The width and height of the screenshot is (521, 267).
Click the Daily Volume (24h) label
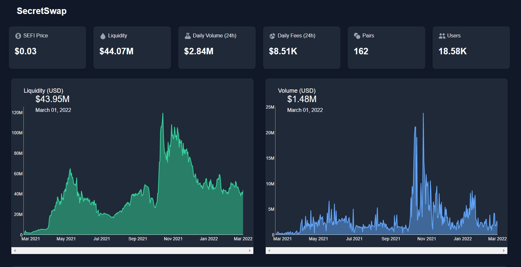(x=215, y=36)
